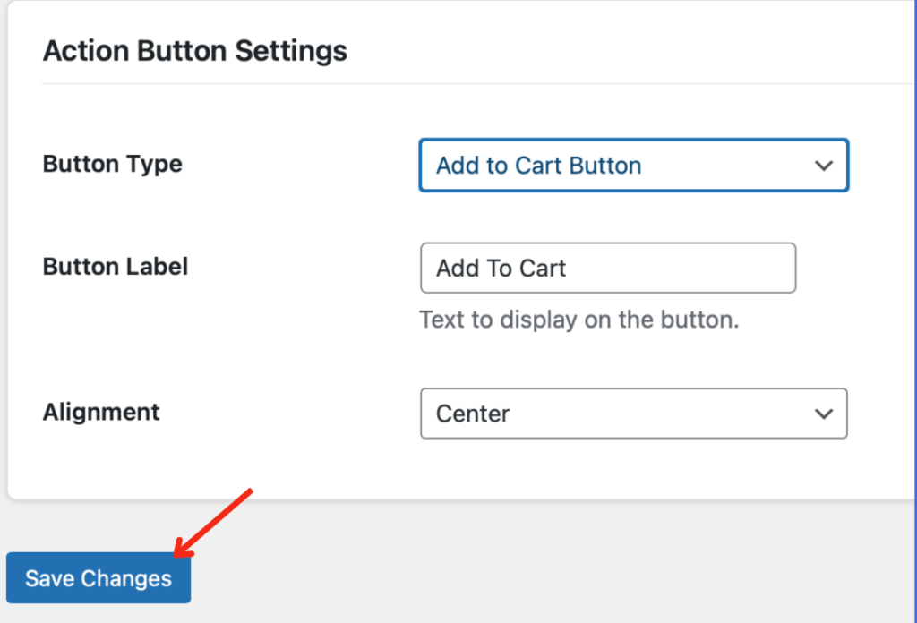Open the Button Type dropdown
The height and width of the screenshot is (623, 917).
coord(632,166)
